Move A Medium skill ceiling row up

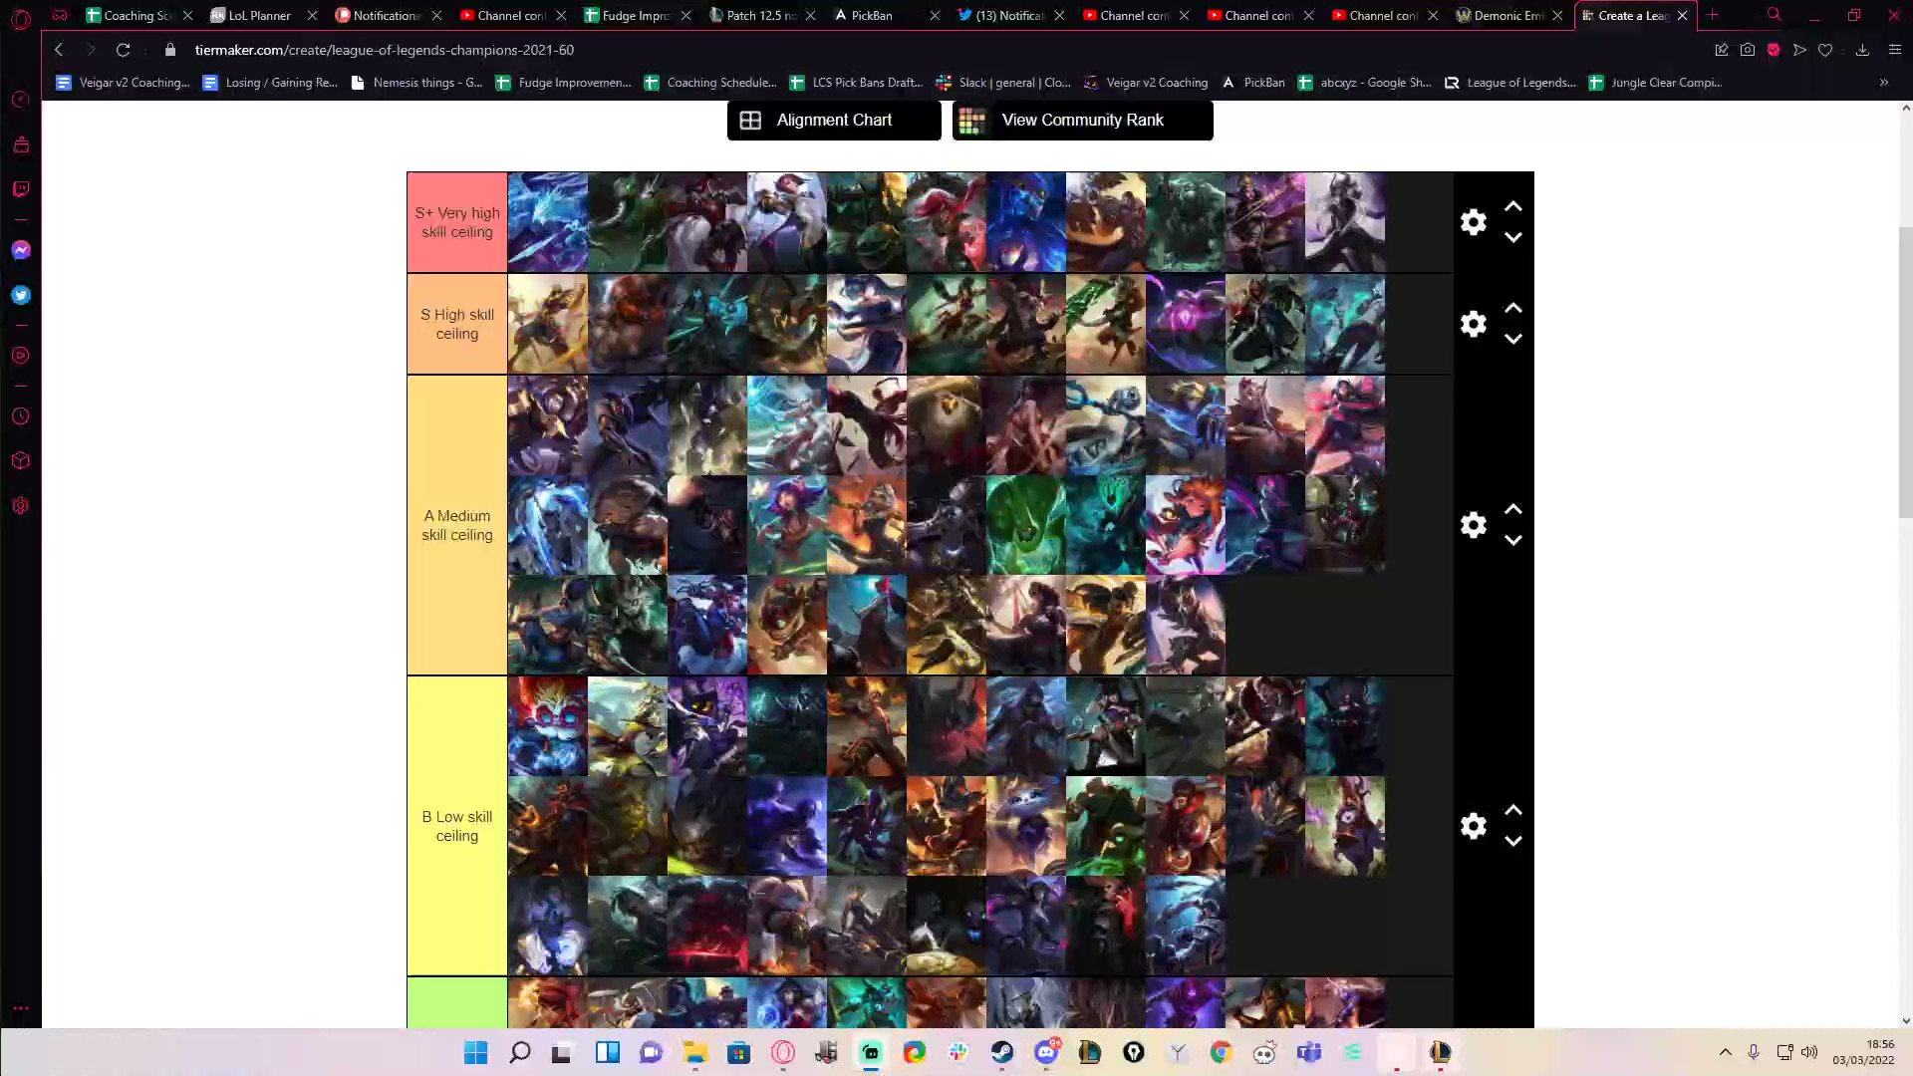[1513, 509]
